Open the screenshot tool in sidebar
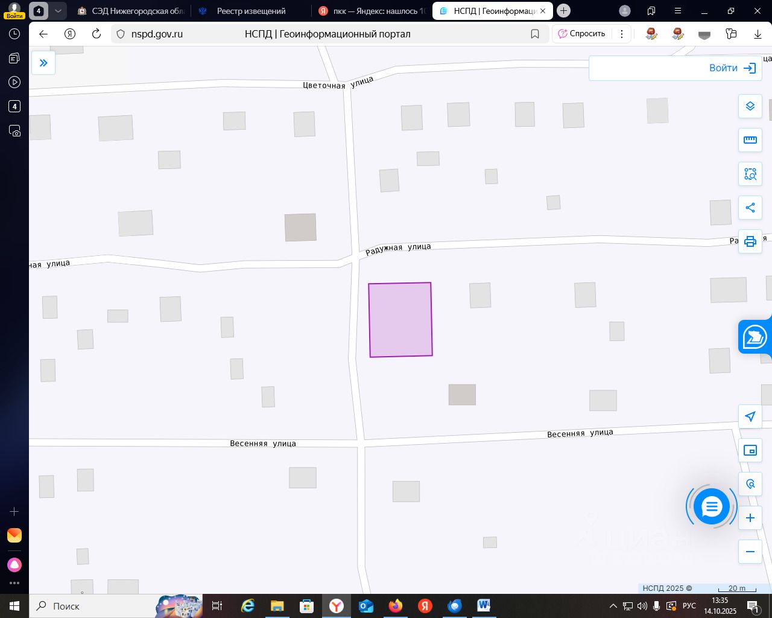Viewport: 772px width, 618px height. click(14, 130)
